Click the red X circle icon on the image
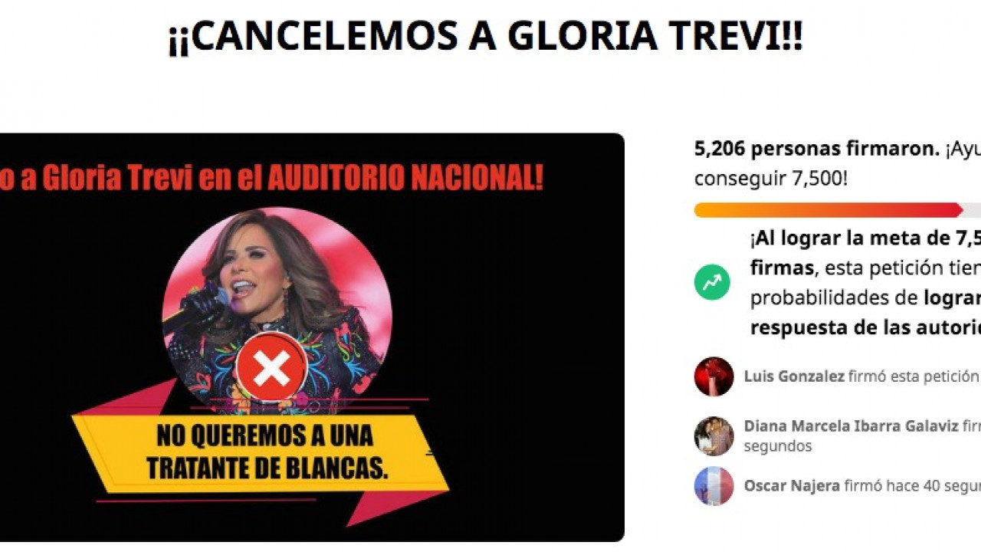This screenshot has width=981, height=552. pyautogui.click(x=272, y=368)
